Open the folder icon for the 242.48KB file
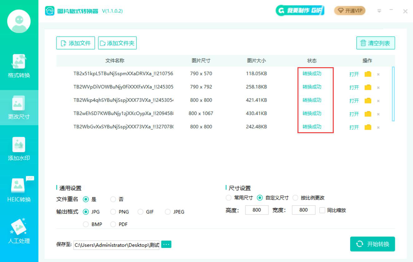This screenshot has height=262, width=413. [x=368, y=127]
